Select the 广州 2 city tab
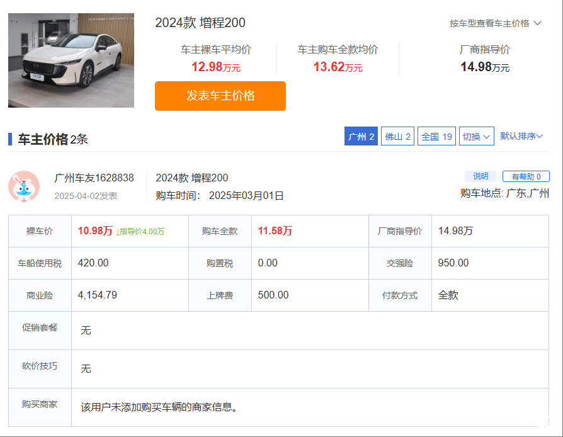The height and width of the screenshot is (437, 563). point(361,136)
